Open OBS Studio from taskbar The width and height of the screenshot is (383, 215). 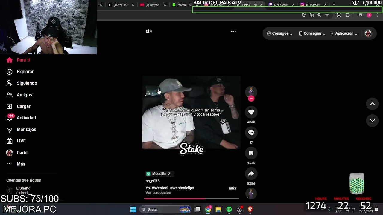click(x=240, y=209)
